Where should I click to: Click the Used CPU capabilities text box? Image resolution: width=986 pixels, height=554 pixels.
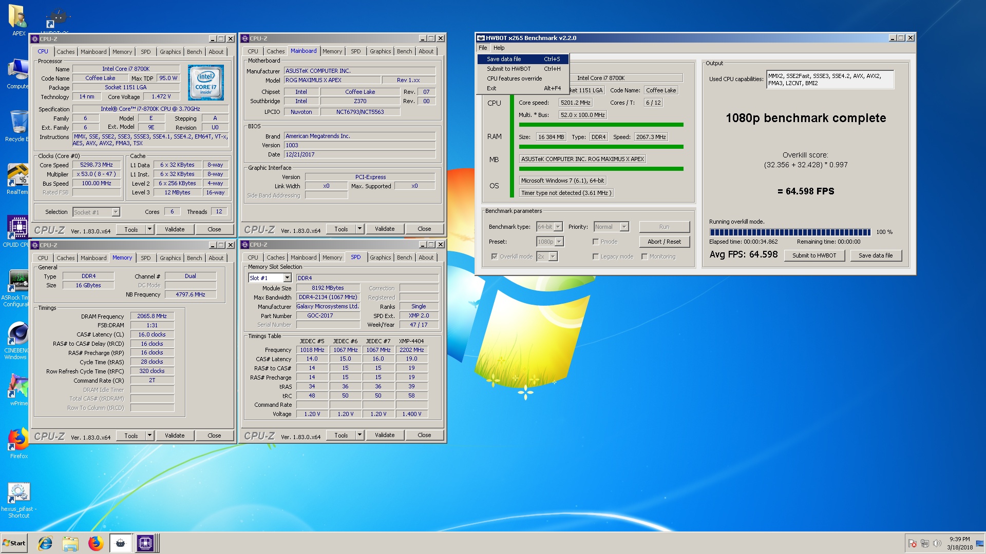coord(830,80)
